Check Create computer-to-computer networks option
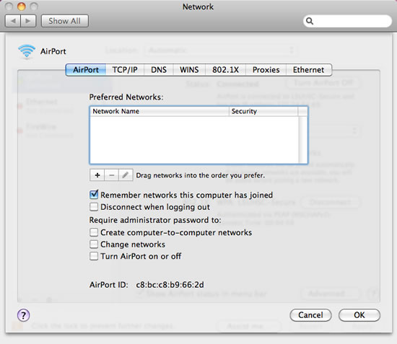This screenshot has height=344, width=397. [94, 232]
